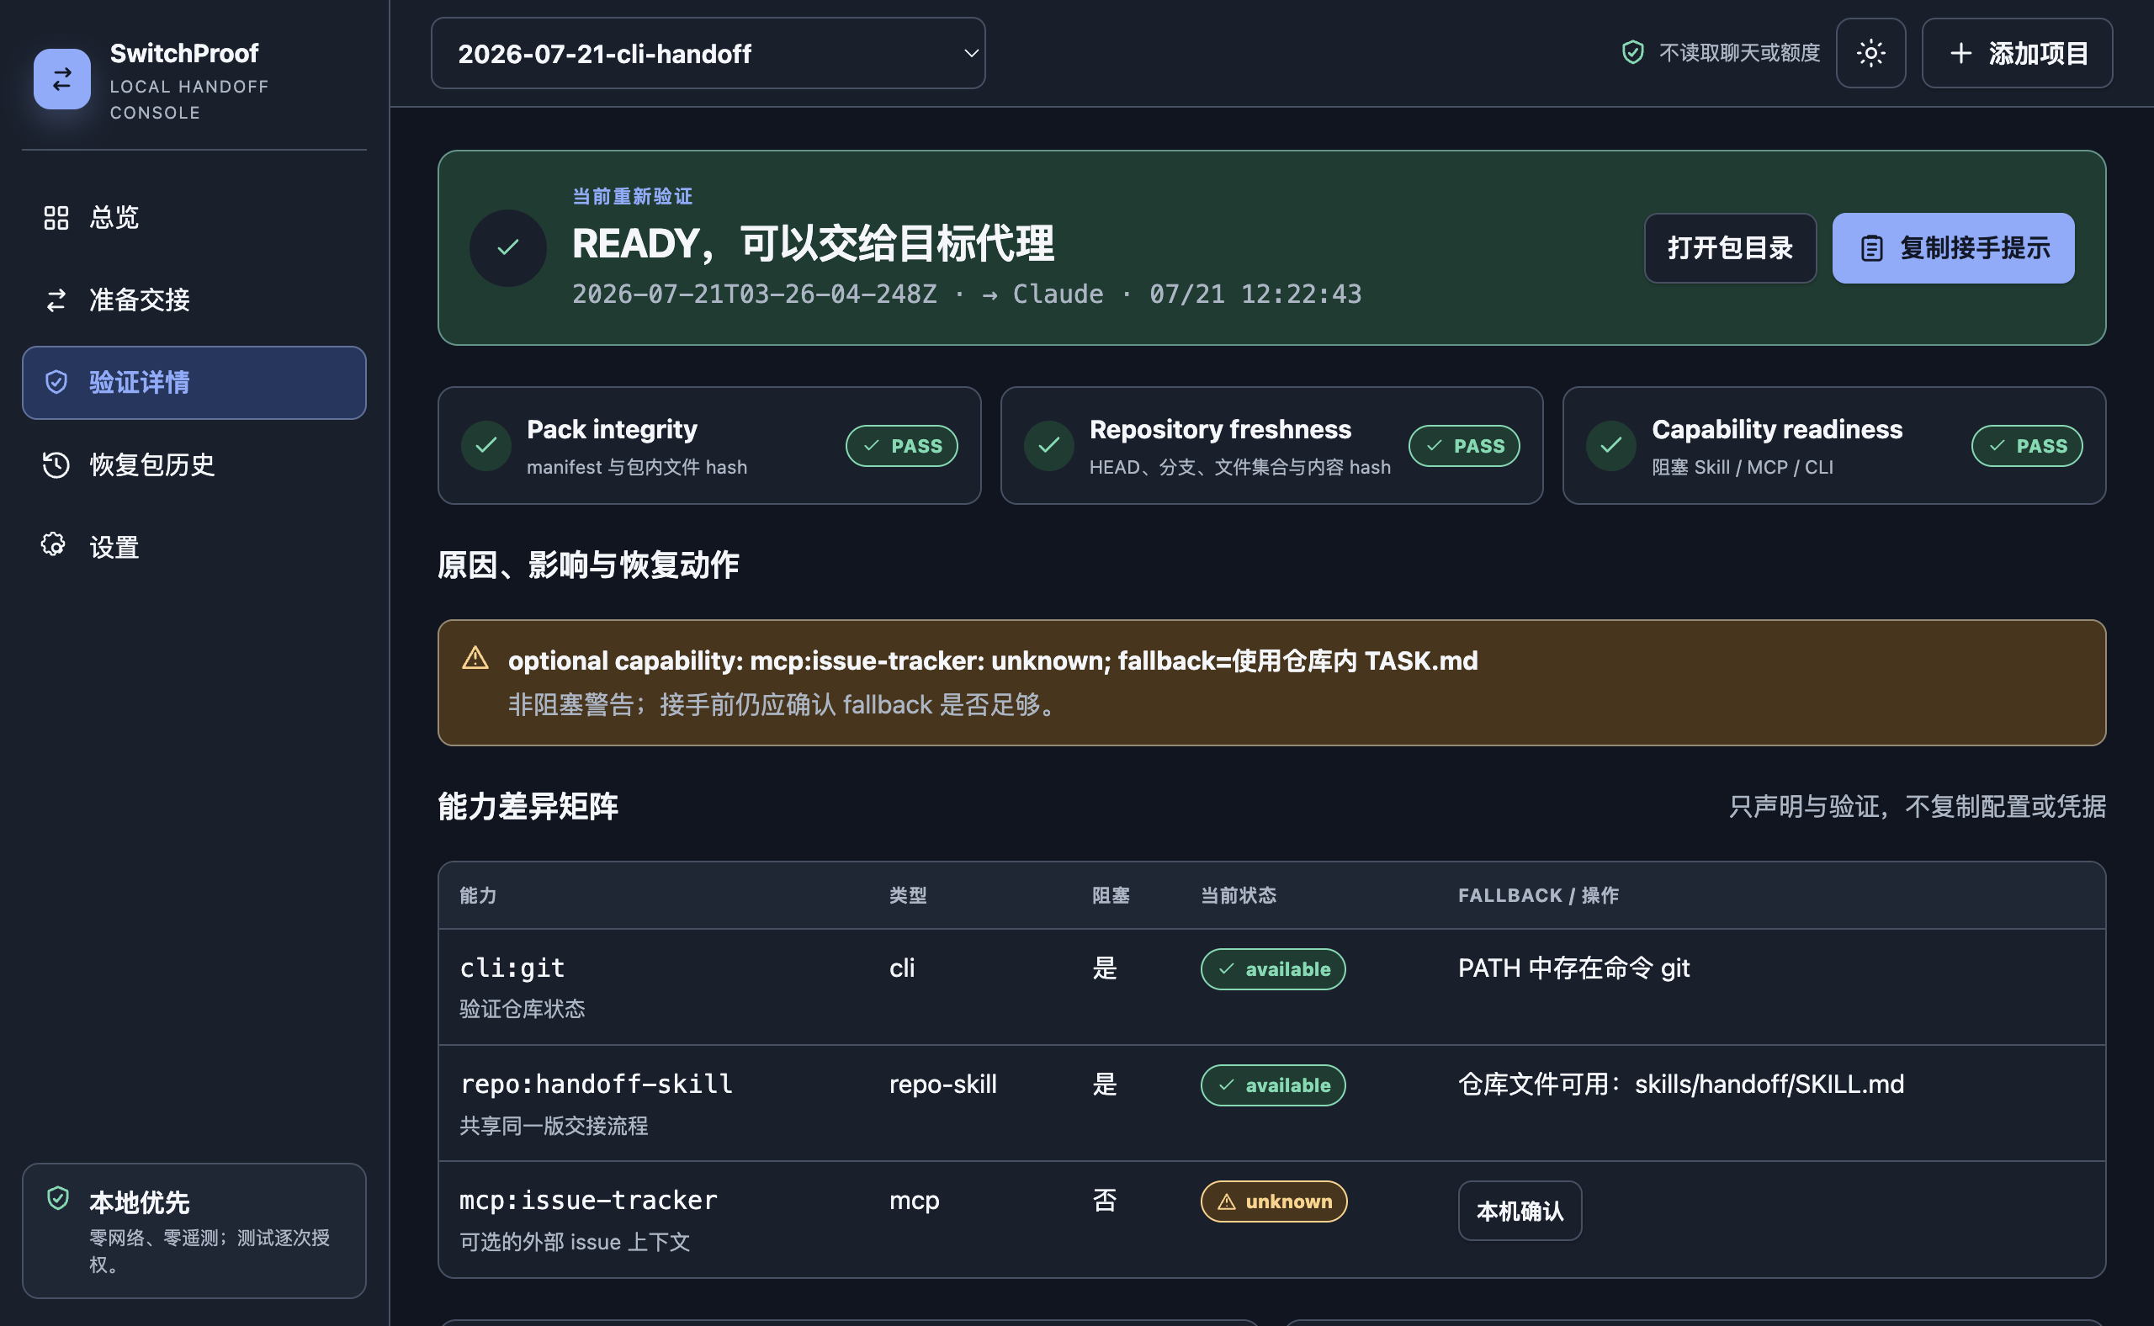Click 当前重新验证 label in banner
This screenshot has width=2154, height=1326.
tap(633, 196)
